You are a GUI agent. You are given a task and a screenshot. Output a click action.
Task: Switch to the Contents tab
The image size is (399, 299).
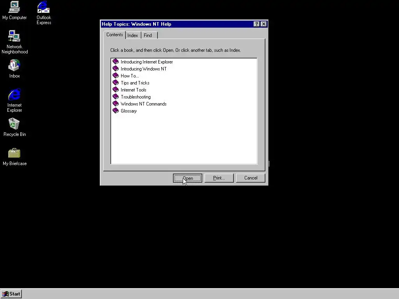point(115,35)
